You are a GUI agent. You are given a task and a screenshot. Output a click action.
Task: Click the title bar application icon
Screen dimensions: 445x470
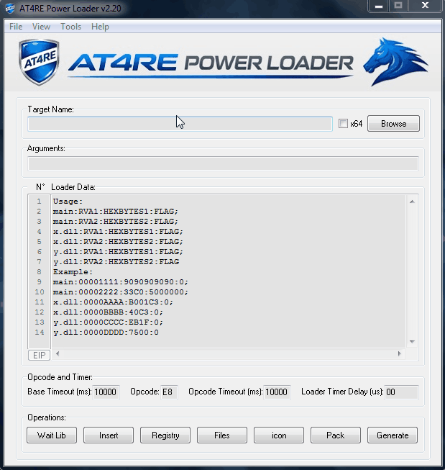point(11,7)
